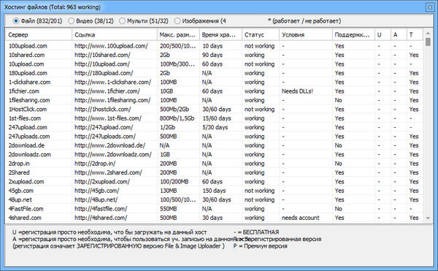Screen dimensions: 438x271
Task: Sort by the Условия column header
Action: (306, 34)
